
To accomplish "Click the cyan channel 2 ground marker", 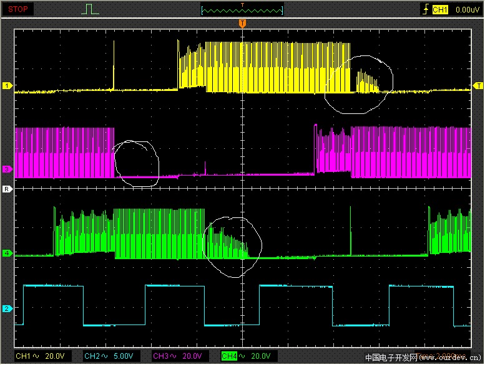I will coord(7,308).
